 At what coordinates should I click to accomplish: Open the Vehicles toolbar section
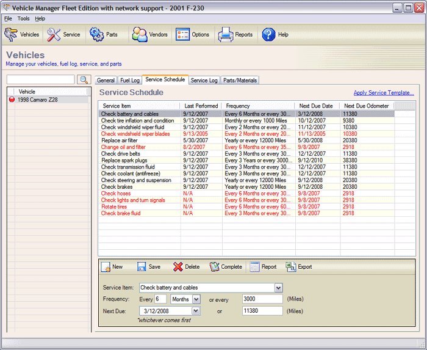(21, 34)
